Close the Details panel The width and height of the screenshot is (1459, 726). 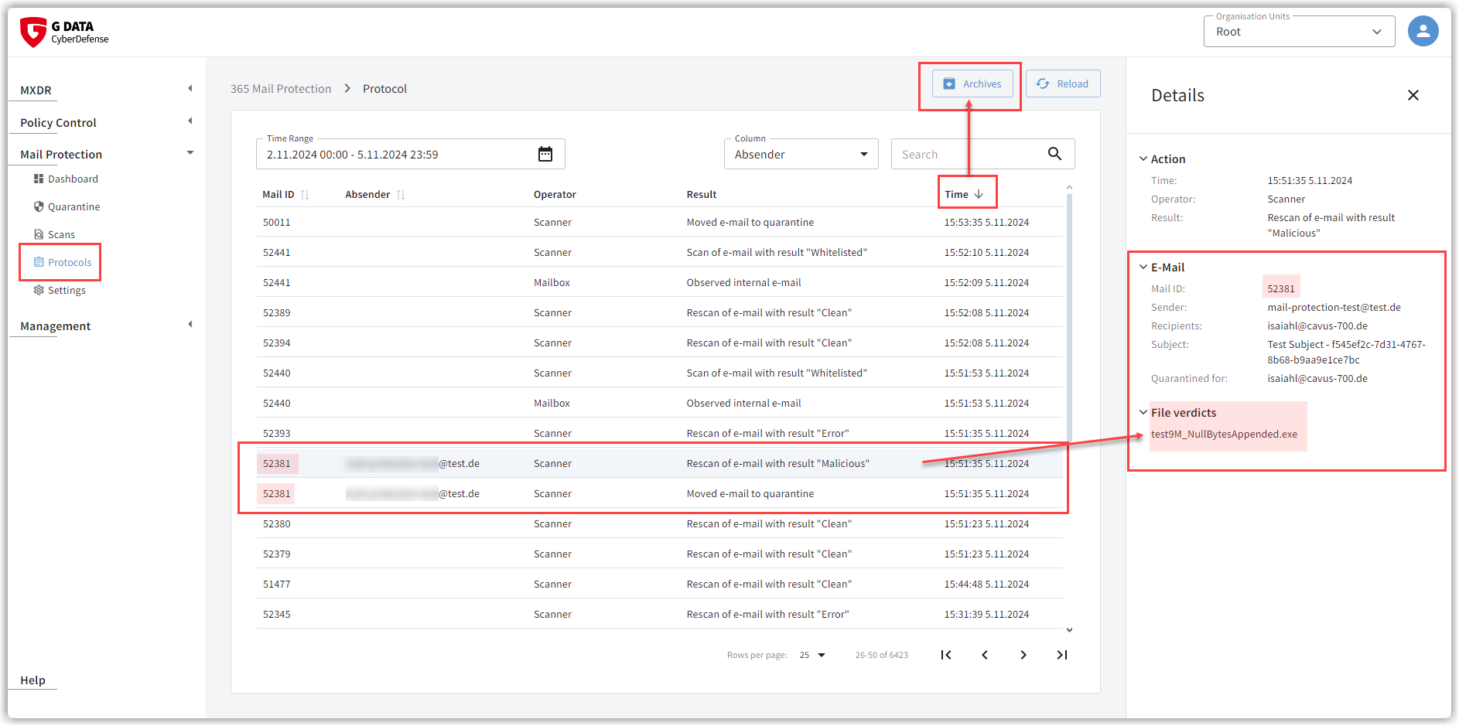point(1413,95)
